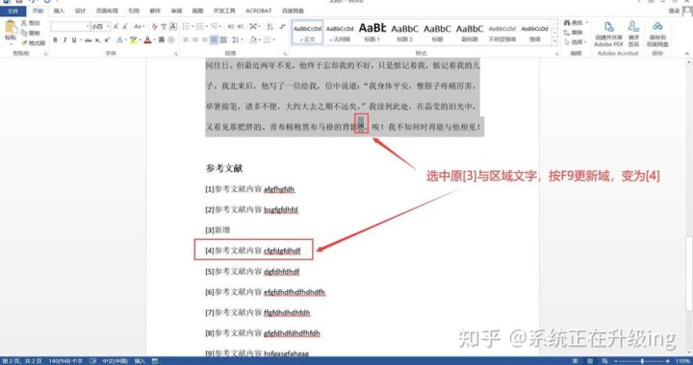
Task: Switch to the 插入 (Insert) tab
Action: pyautogui.click(x=59, y=11)
